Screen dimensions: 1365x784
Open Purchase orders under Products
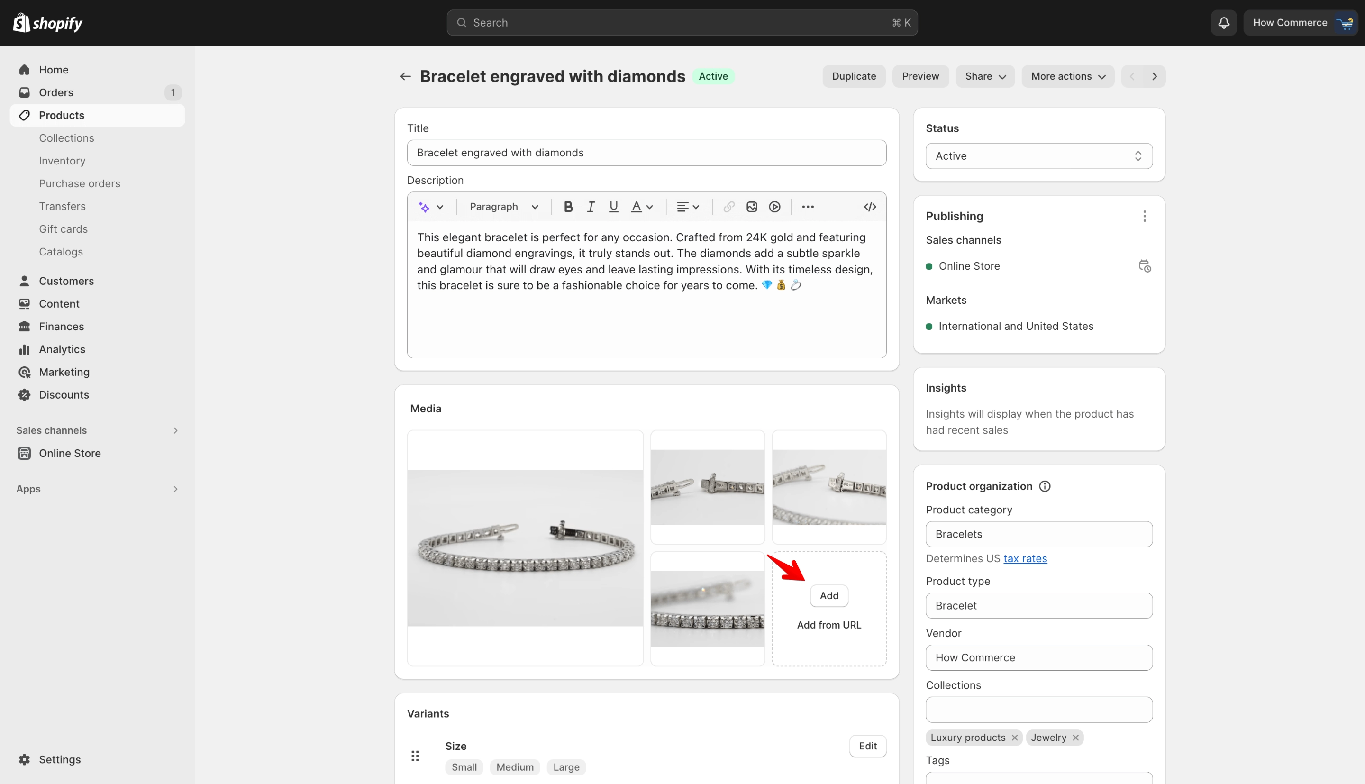click(x=80, y=183)
